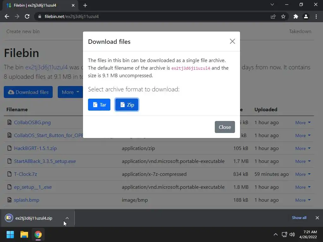Image resolution: width=323 pixels, height=242 pixels.
Task: Open Chrome three-dot menu
Action: point(316,16)
